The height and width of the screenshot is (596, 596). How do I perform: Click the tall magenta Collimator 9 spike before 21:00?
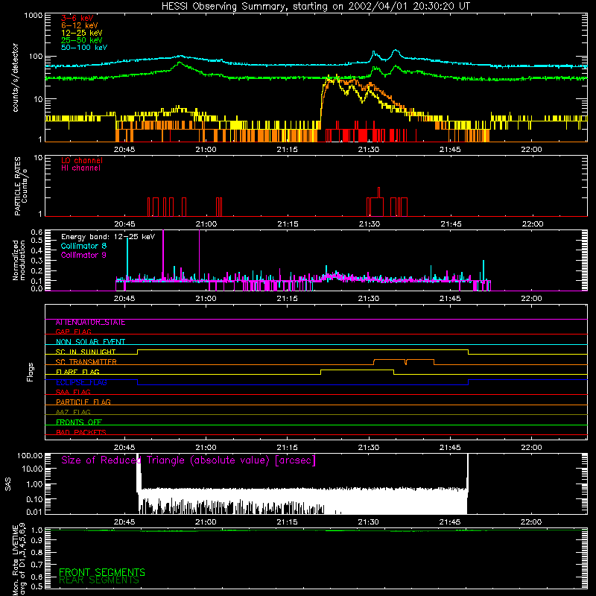[x=199, y=256]
